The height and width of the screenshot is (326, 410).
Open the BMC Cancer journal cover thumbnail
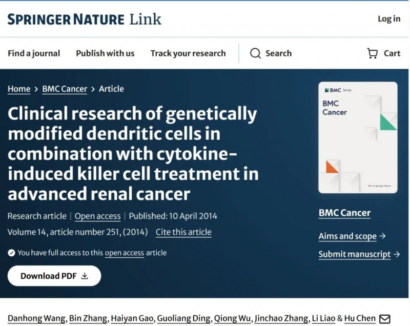point(358,137)
